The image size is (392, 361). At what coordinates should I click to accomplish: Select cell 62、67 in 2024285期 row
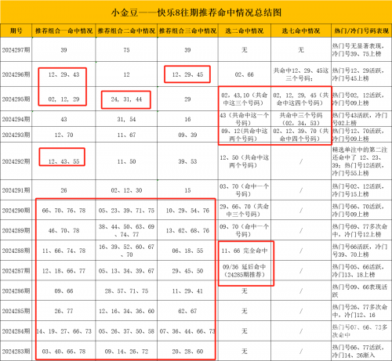point(187,311)
